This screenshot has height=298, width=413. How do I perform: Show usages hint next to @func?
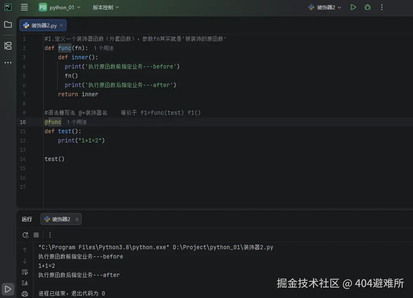[x=77, y=122]
